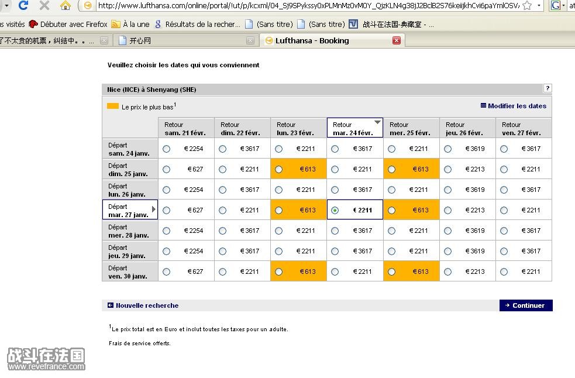This screenshot has height=378, width=575.
Task: Click the address bar URL field
Action: click(x=308, y=5)
